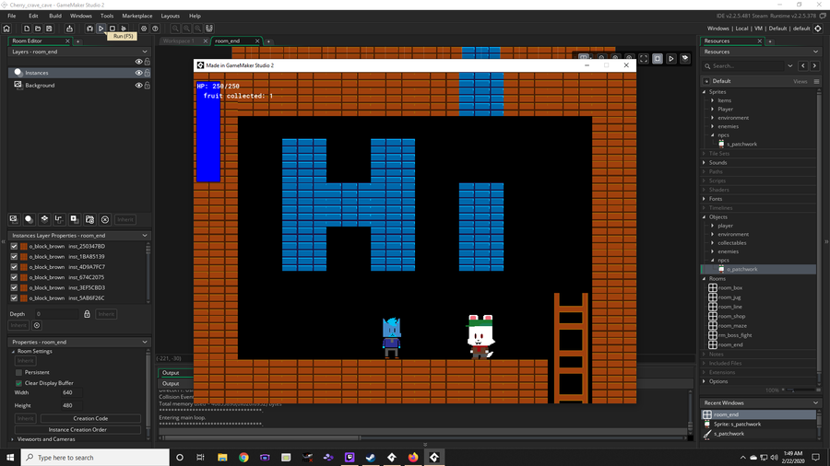The height and width of the screenshot is (466, 830).
Task: Open the Layouts menu
Action: tap(170, 16)
